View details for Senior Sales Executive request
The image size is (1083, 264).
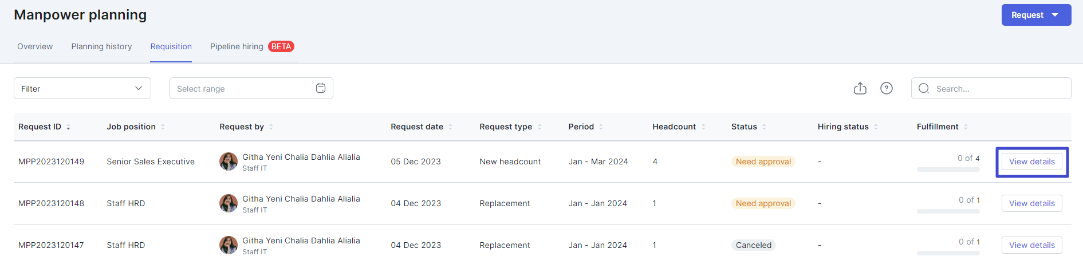(x=1031, y=162)
